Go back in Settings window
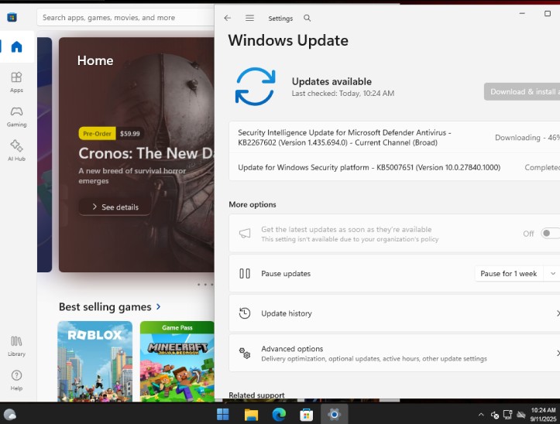This screenshot has width=560, height=424. [228, 18]
